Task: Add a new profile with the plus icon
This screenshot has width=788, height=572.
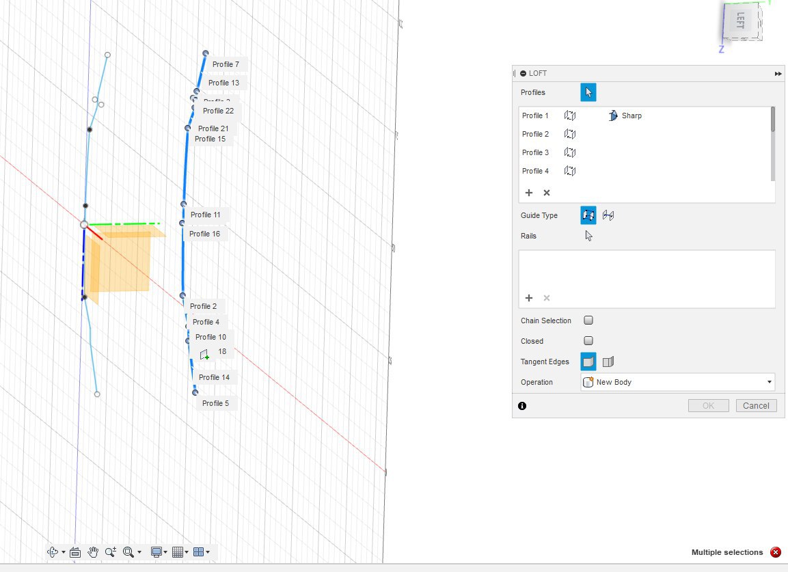Action: pyautogui.click(x=529, y=193)
